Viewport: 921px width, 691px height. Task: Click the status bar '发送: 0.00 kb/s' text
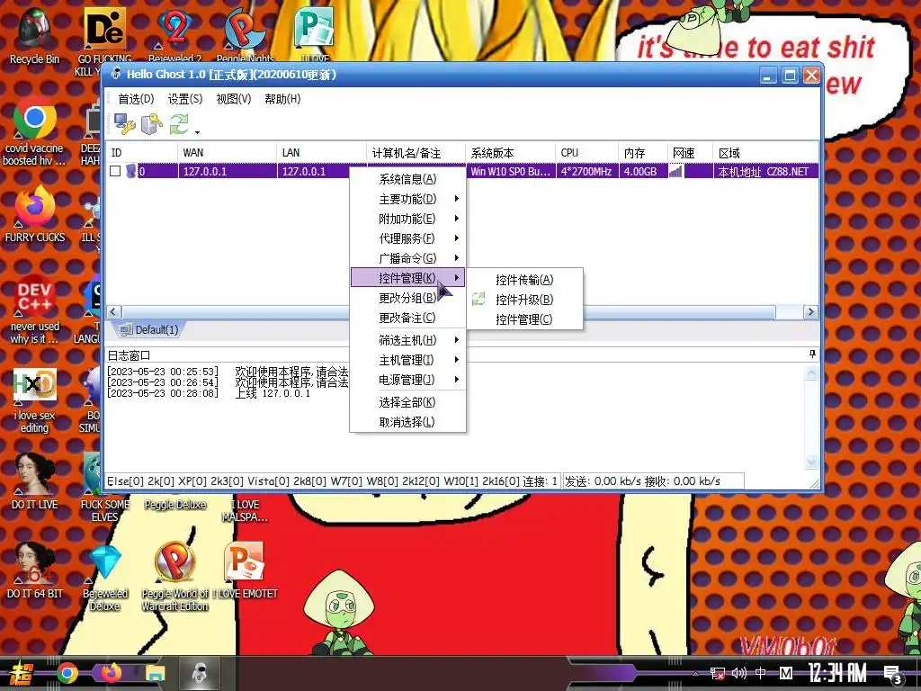(x=604, y=481)
